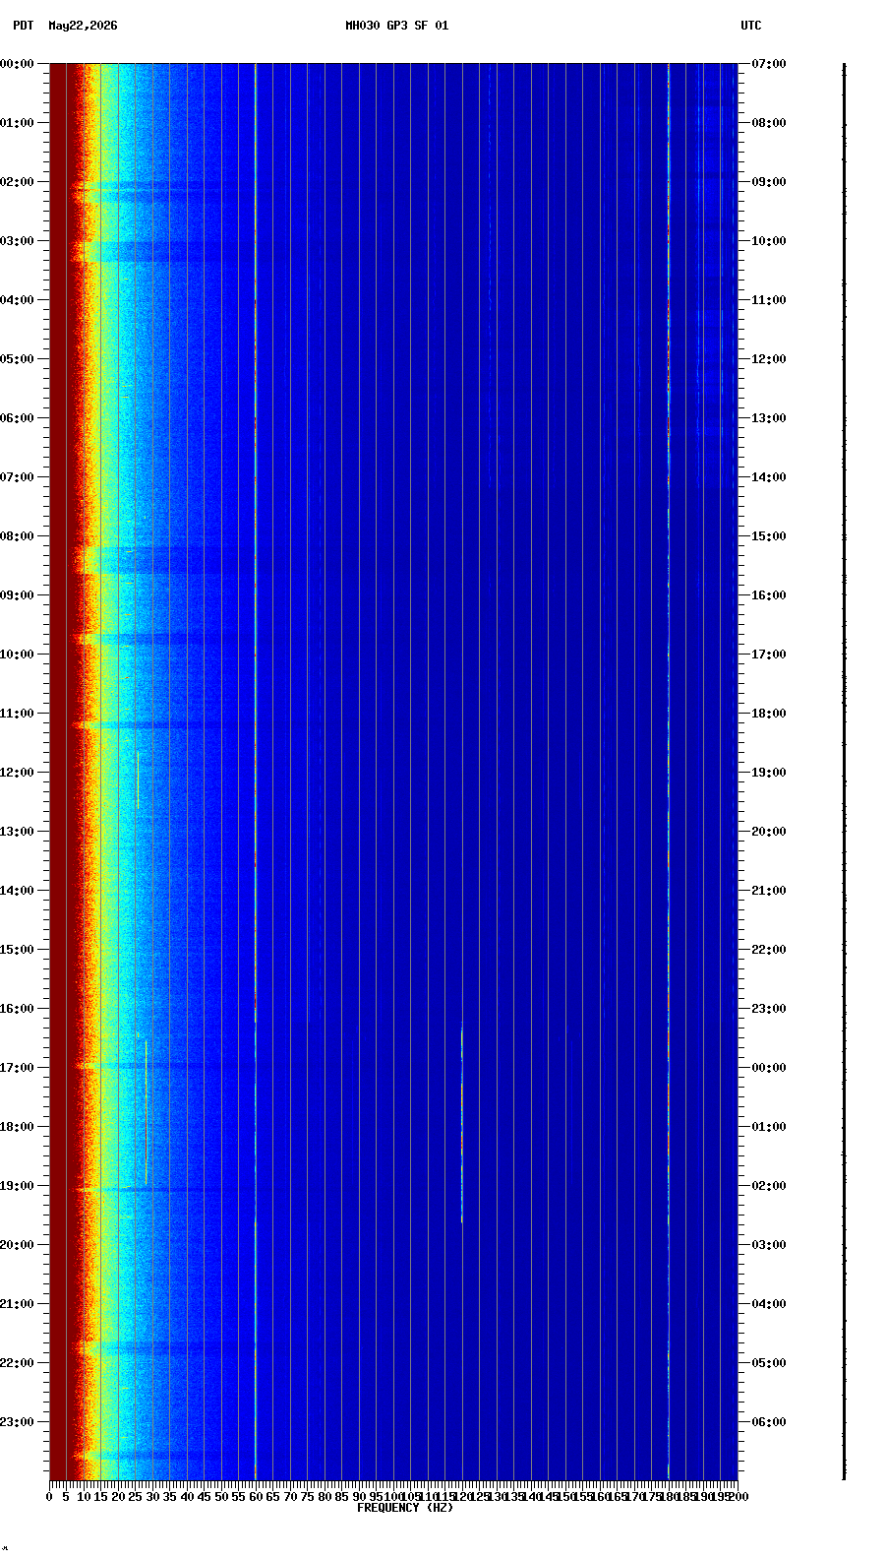Click the UTC time label '05:00' on right axis

[x=768, y=1363]
